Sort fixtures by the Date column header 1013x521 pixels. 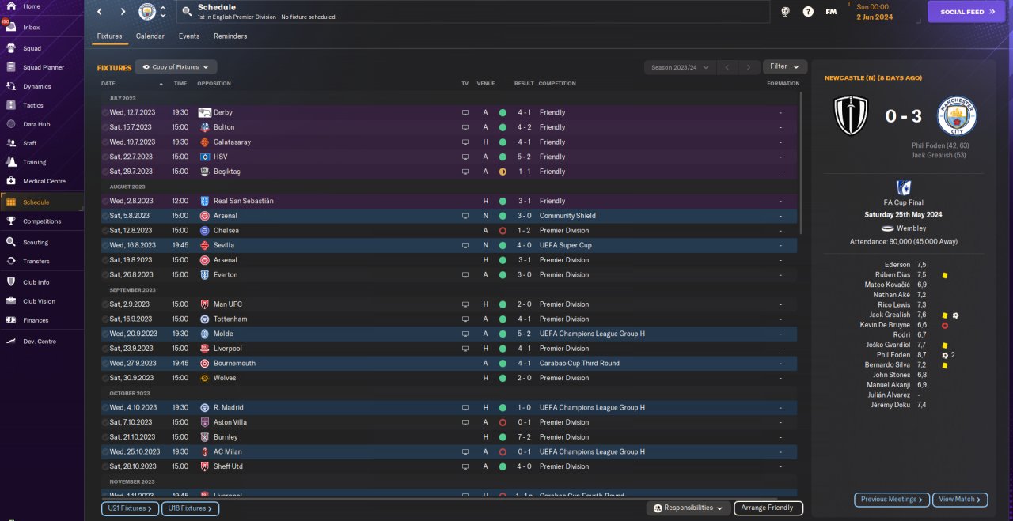click(108, 83)
